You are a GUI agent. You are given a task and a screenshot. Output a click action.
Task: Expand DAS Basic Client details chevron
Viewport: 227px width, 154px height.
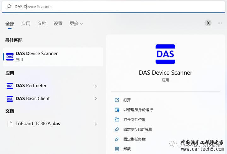click(x=96, y=99)
